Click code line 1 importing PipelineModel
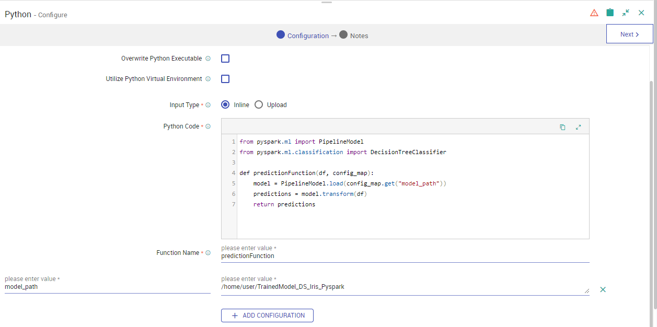Viewport: 657px width, 327px height. 301,142
